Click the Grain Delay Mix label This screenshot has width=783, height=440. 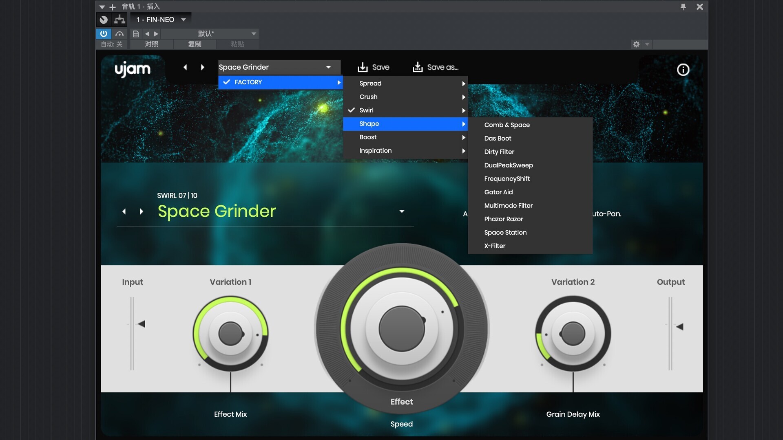[x=573, y=414]
